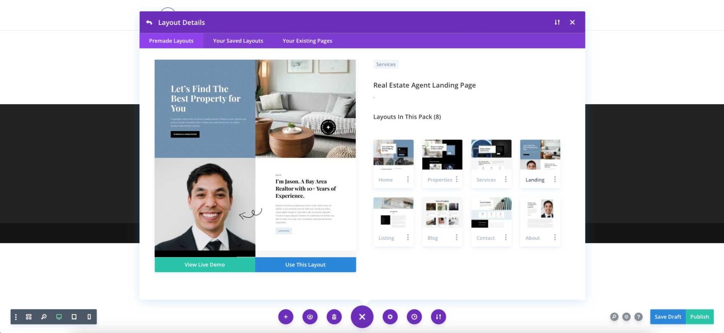Viewport: 724px width, 333px height.
Task: Open the Save To Library icon
Action: click(x=310, y=317)
